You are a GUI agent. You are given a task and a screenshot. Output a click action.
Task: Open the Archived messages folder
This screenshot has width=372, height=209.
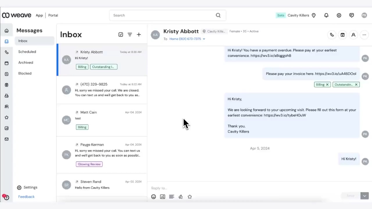pyautogui.click(x=26, y=62)
